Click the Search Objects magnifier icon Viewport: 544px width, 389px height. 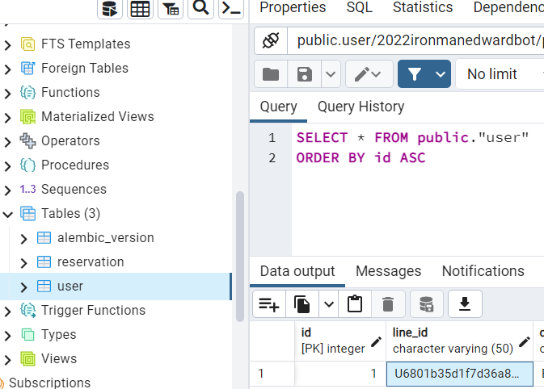point(201,9)
